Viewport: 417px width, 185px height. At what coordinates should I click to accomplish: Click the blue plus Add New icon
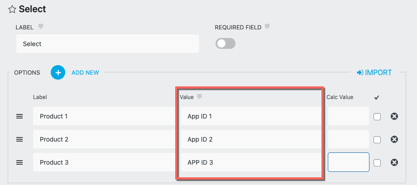[x=58, y=72]
